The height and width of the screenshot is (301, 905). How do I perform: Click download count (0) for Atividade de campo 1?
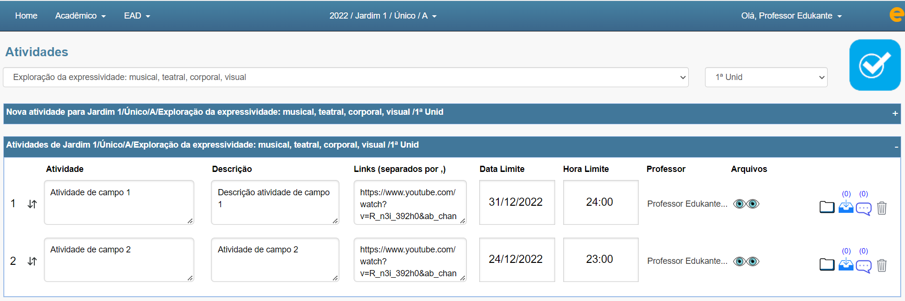coord(846,194)
